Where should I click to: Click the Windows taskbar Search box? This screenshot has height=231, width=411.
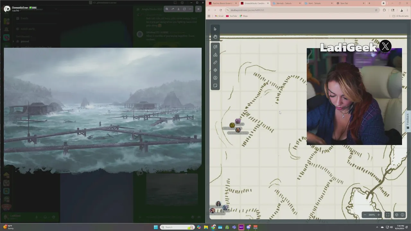tap(178, 227)
